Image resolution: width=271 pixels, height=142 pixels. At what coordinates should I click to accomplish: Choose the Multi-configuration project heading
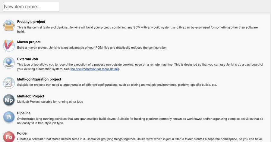click(x=39, y=79)
